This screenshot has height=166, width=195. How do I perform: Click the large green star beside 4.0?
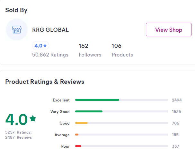(33, 118)
